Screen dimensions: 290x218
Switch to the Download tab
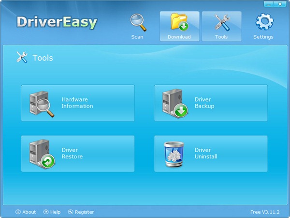point(180,26)
